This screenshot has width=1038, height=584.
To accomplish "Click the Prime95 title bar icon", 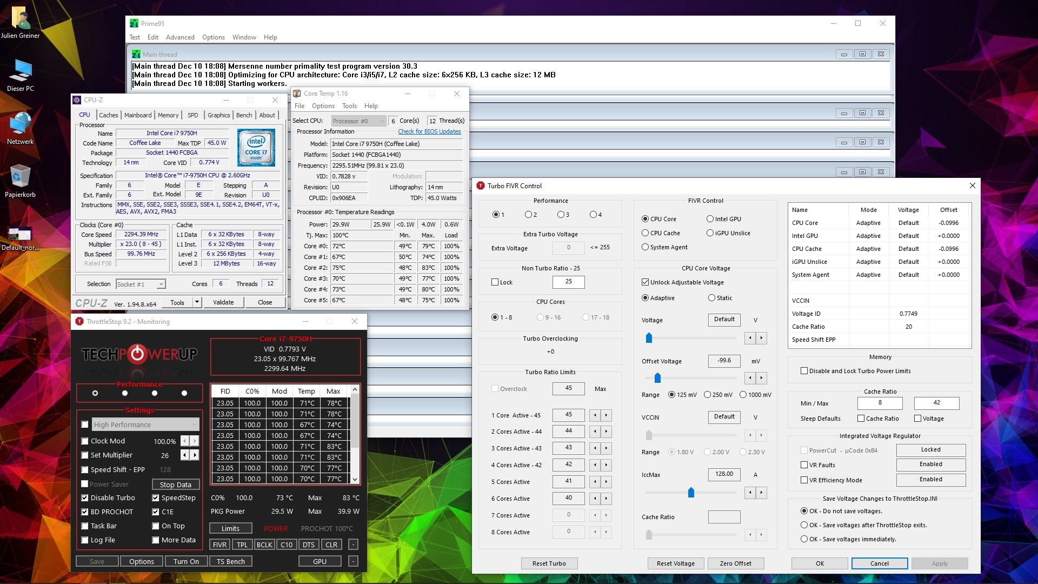I will [x=134, y=23].
